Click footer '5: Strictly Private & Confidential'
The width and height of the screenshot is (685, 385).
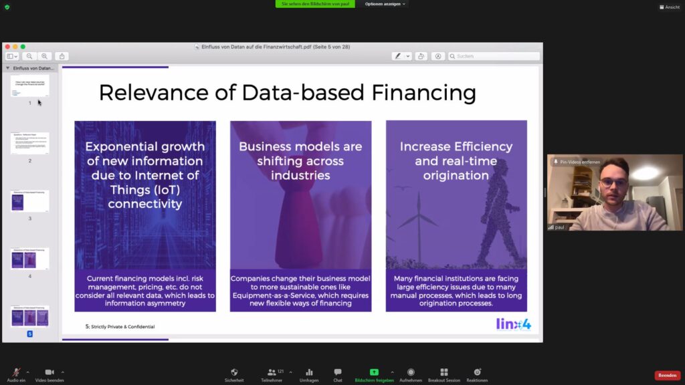click(x=120, y=326)
